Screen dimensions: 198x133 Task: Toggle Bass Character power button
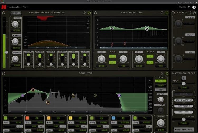(167, 13)
